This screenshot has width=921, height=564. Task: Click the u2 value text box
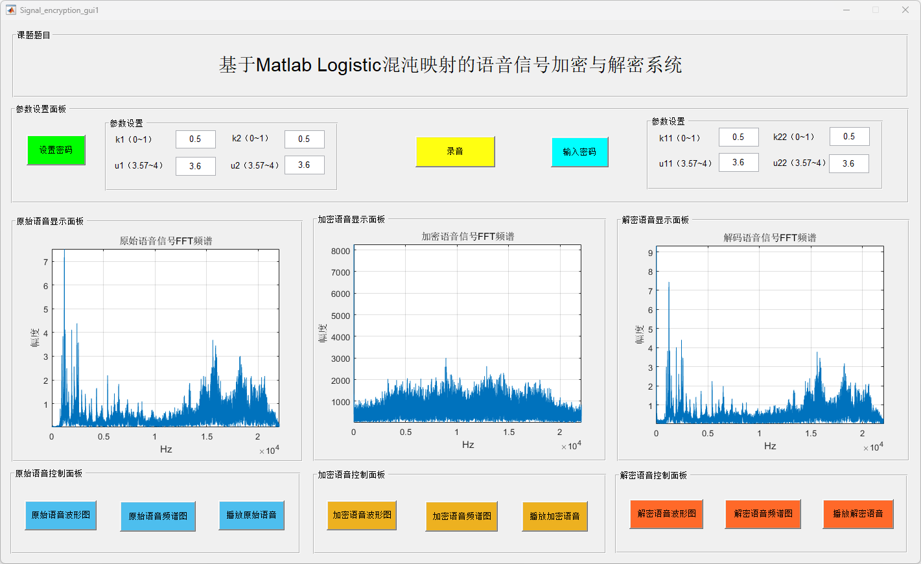coord(305,165)
